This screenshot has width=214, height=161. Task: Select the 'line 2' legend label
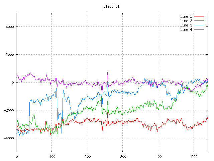(186, 21)
